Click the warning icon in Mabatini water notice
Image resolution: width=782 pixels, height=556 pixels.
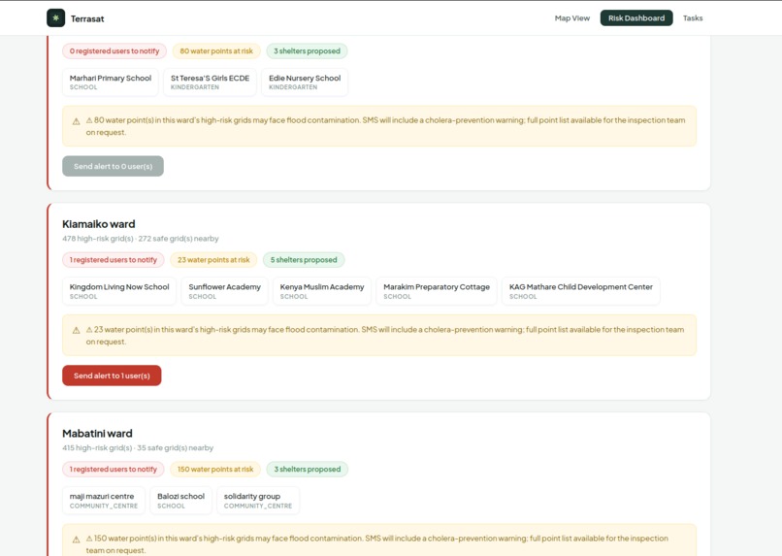click(x=77, y=540)
